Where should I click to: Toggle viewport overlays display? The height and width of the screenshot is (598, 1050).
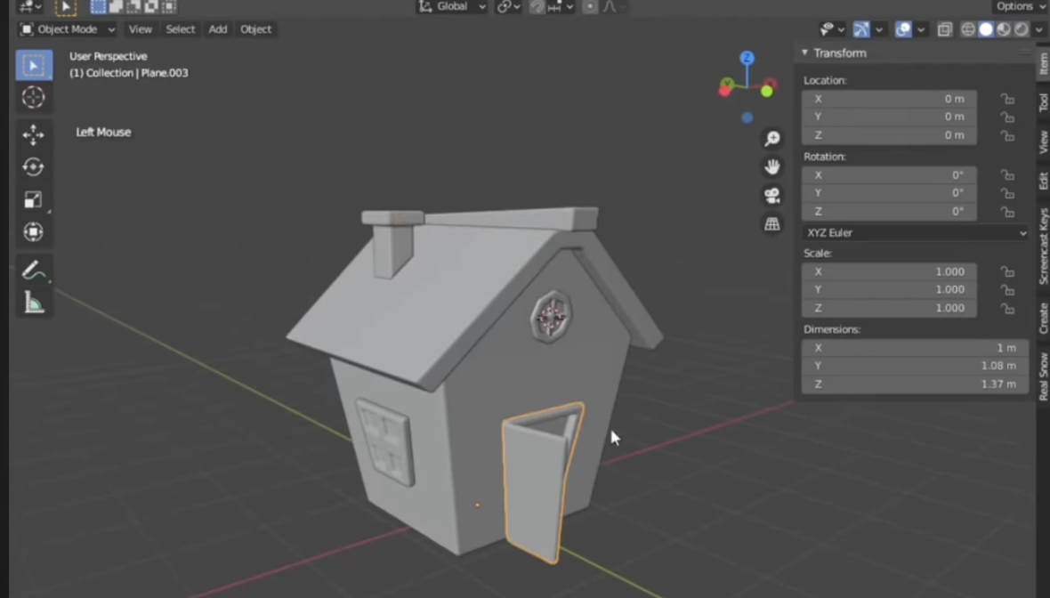[902, 29]
